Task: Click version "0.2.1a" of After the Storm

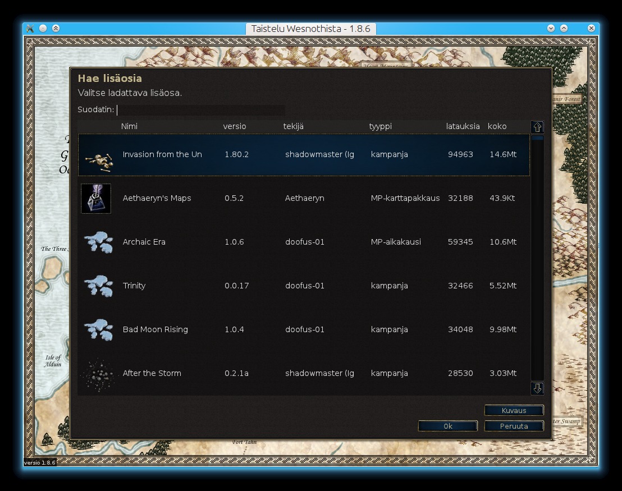Action: point(236,373)
